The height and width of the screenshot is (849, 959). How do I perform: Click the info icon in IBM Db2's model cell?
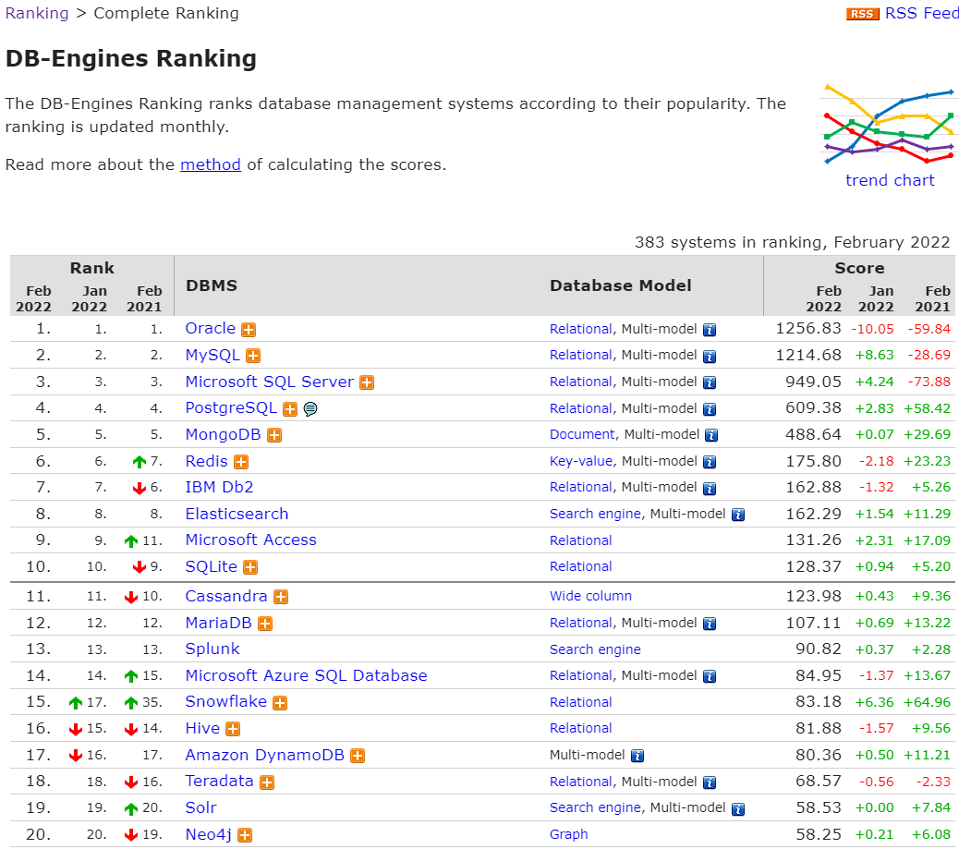click(710, 489)
